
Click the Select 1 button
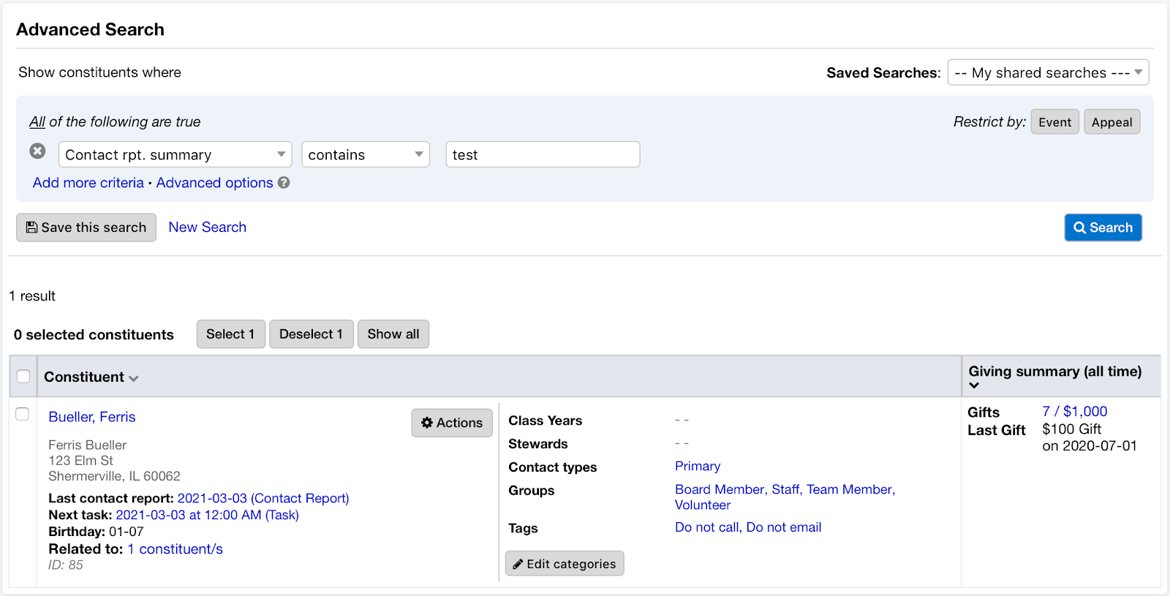[230, 334]
